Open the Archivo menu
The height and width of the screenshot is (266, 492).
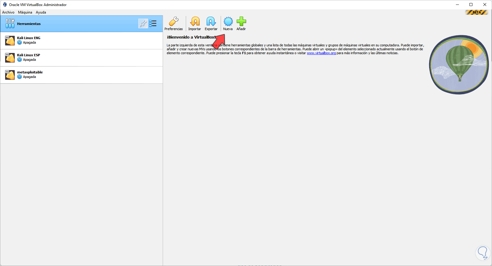point(8,12)
